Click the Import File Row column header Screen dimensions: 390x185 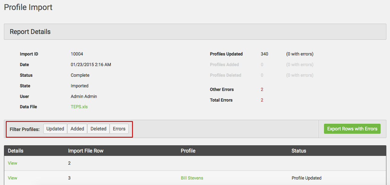[x=86, y=151]
